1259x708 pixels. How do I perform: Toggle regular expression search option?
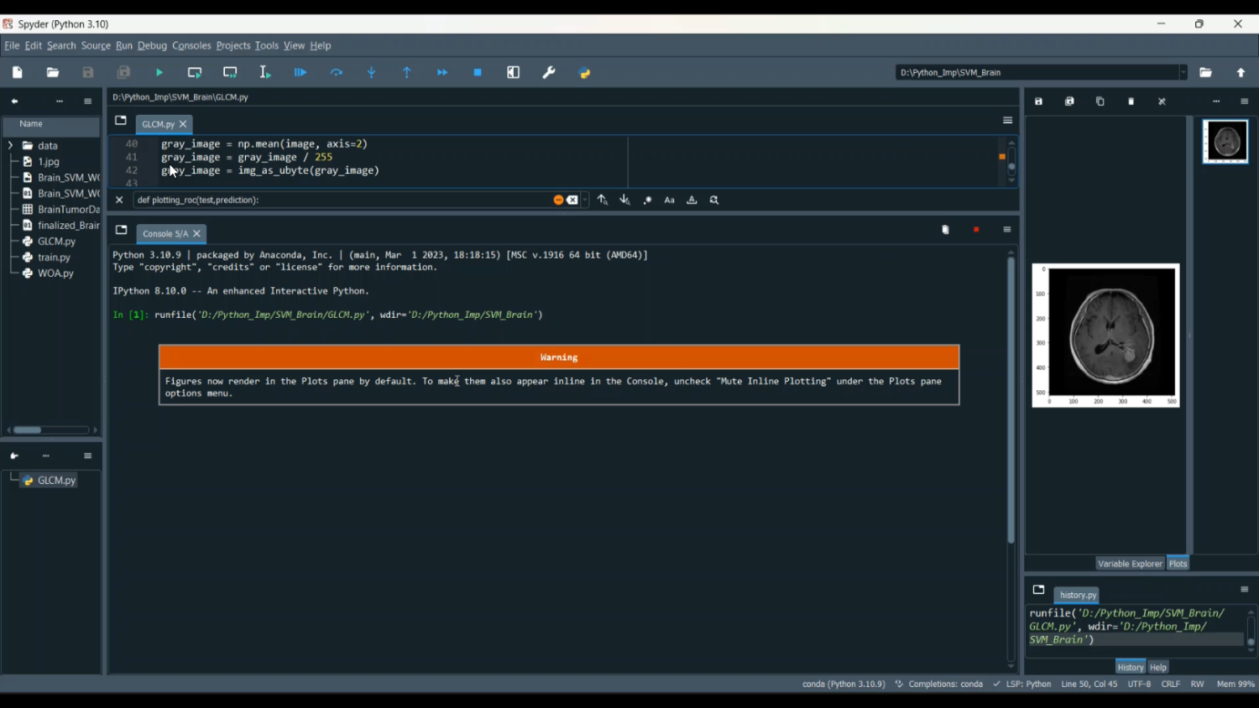click(x=647, y=200)
